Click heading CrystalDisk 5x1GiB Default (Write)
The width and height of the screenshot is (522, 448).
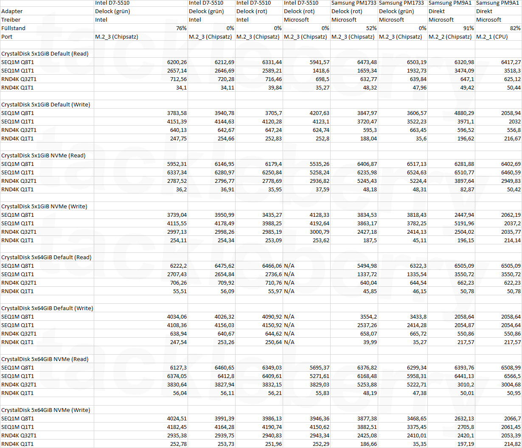tap(45, 105)
